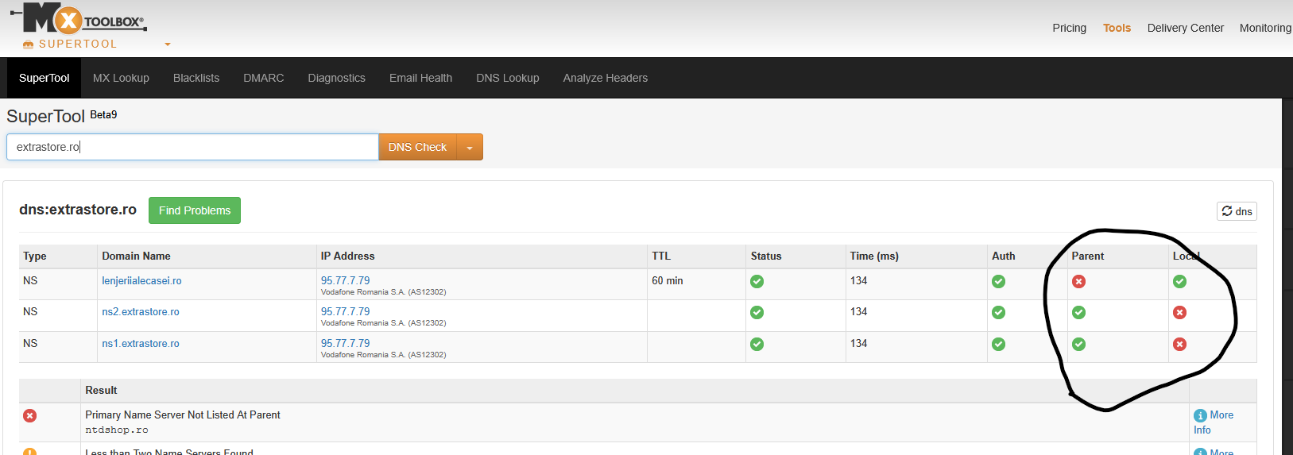Switch to Blacklists tab
1293x455 pixels.
pyautogui.click(x=196, y=78)
